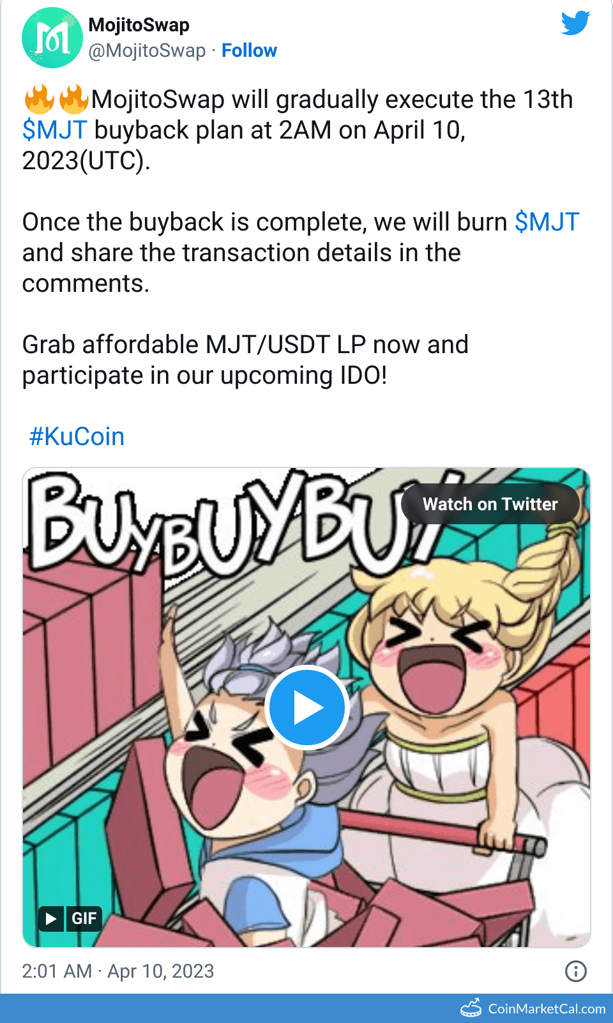Open the 2:01 AM Apr 10, 2023 timestamp
The image size is (613, 1023).
coord(118,971)
